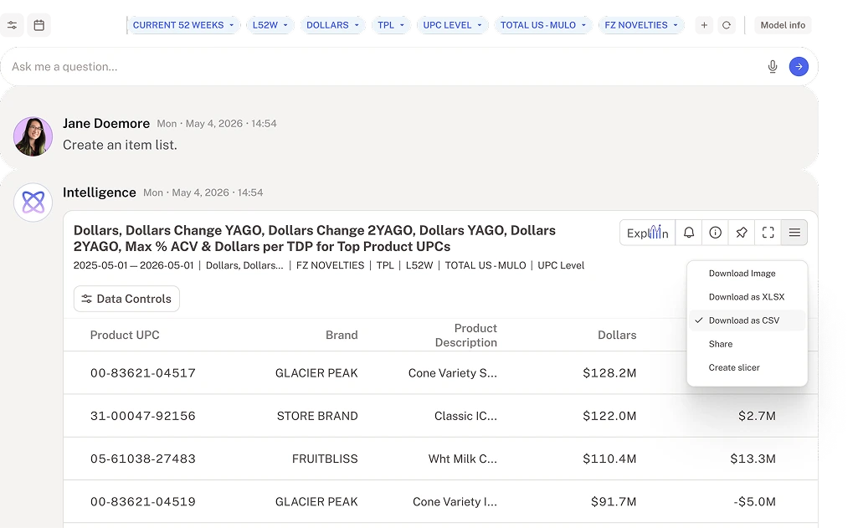Image resolution: width=858 pixels, height=528 pixels.
Task: Open the Model info button
Action: pyautogui.click(x=783, y=25)
